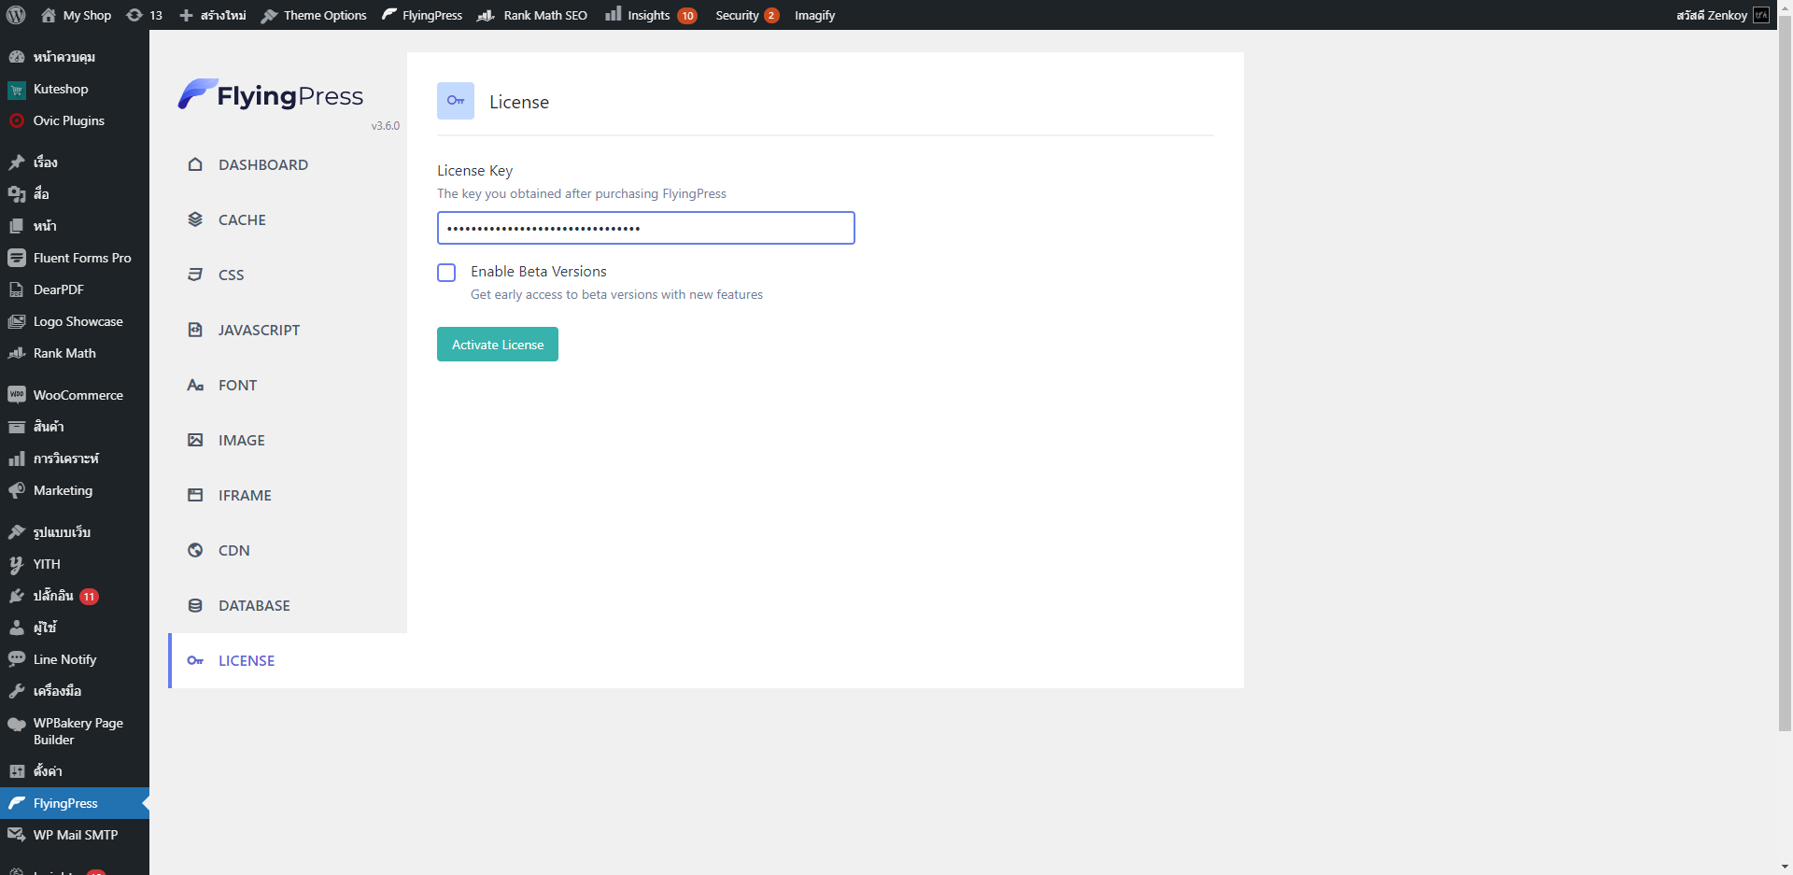Open Rank Math SEO in top bar
Image resolution: width=1793 pixels, height=875 pixels.
tap(532, 15)
